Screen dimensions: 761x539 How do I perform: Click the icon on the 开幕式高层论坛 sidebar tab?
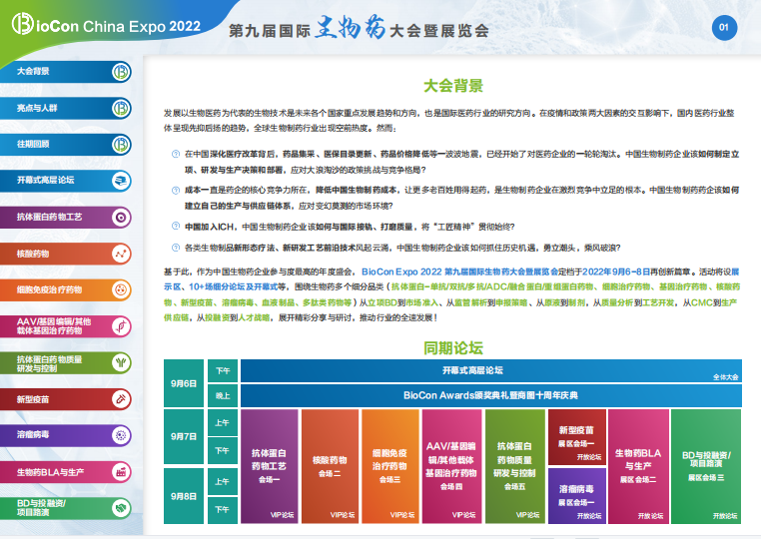[x=120, y=180]
